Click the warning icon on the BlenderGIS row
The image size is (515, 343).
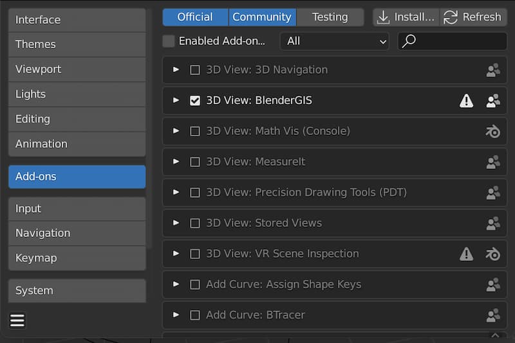(x=466, y=101)
